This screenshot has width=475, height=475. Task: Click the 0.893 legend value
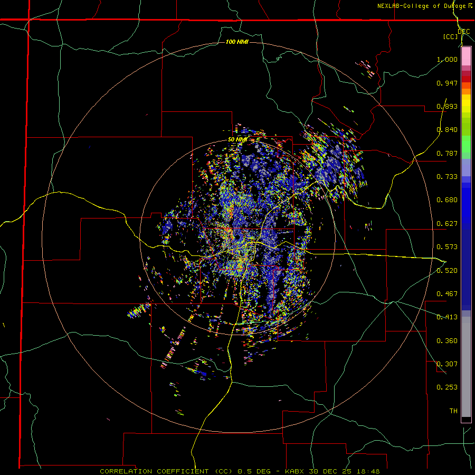(447, 106)
